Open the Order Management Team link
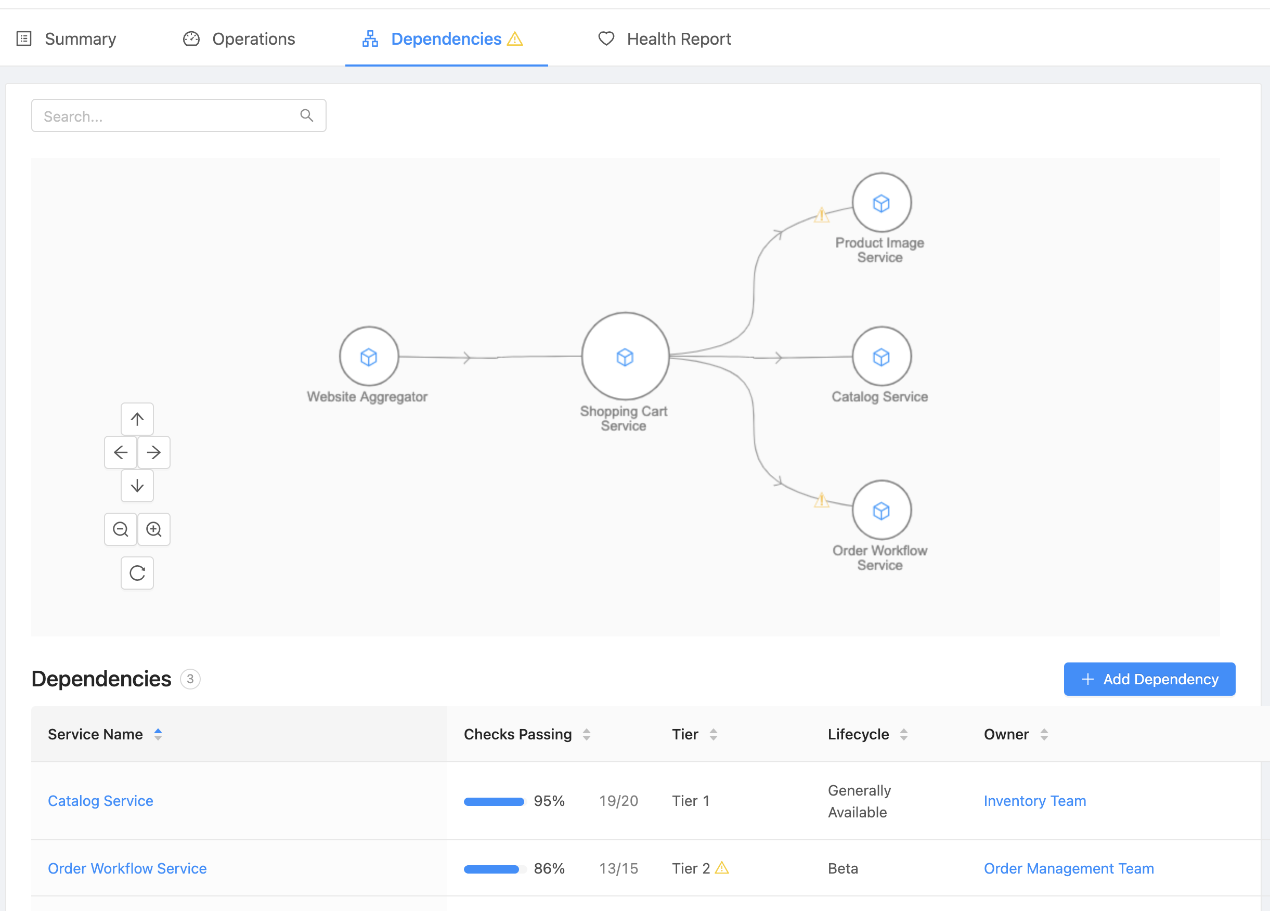Viewport: 1270px width, 911px height. click(1069, 868)
